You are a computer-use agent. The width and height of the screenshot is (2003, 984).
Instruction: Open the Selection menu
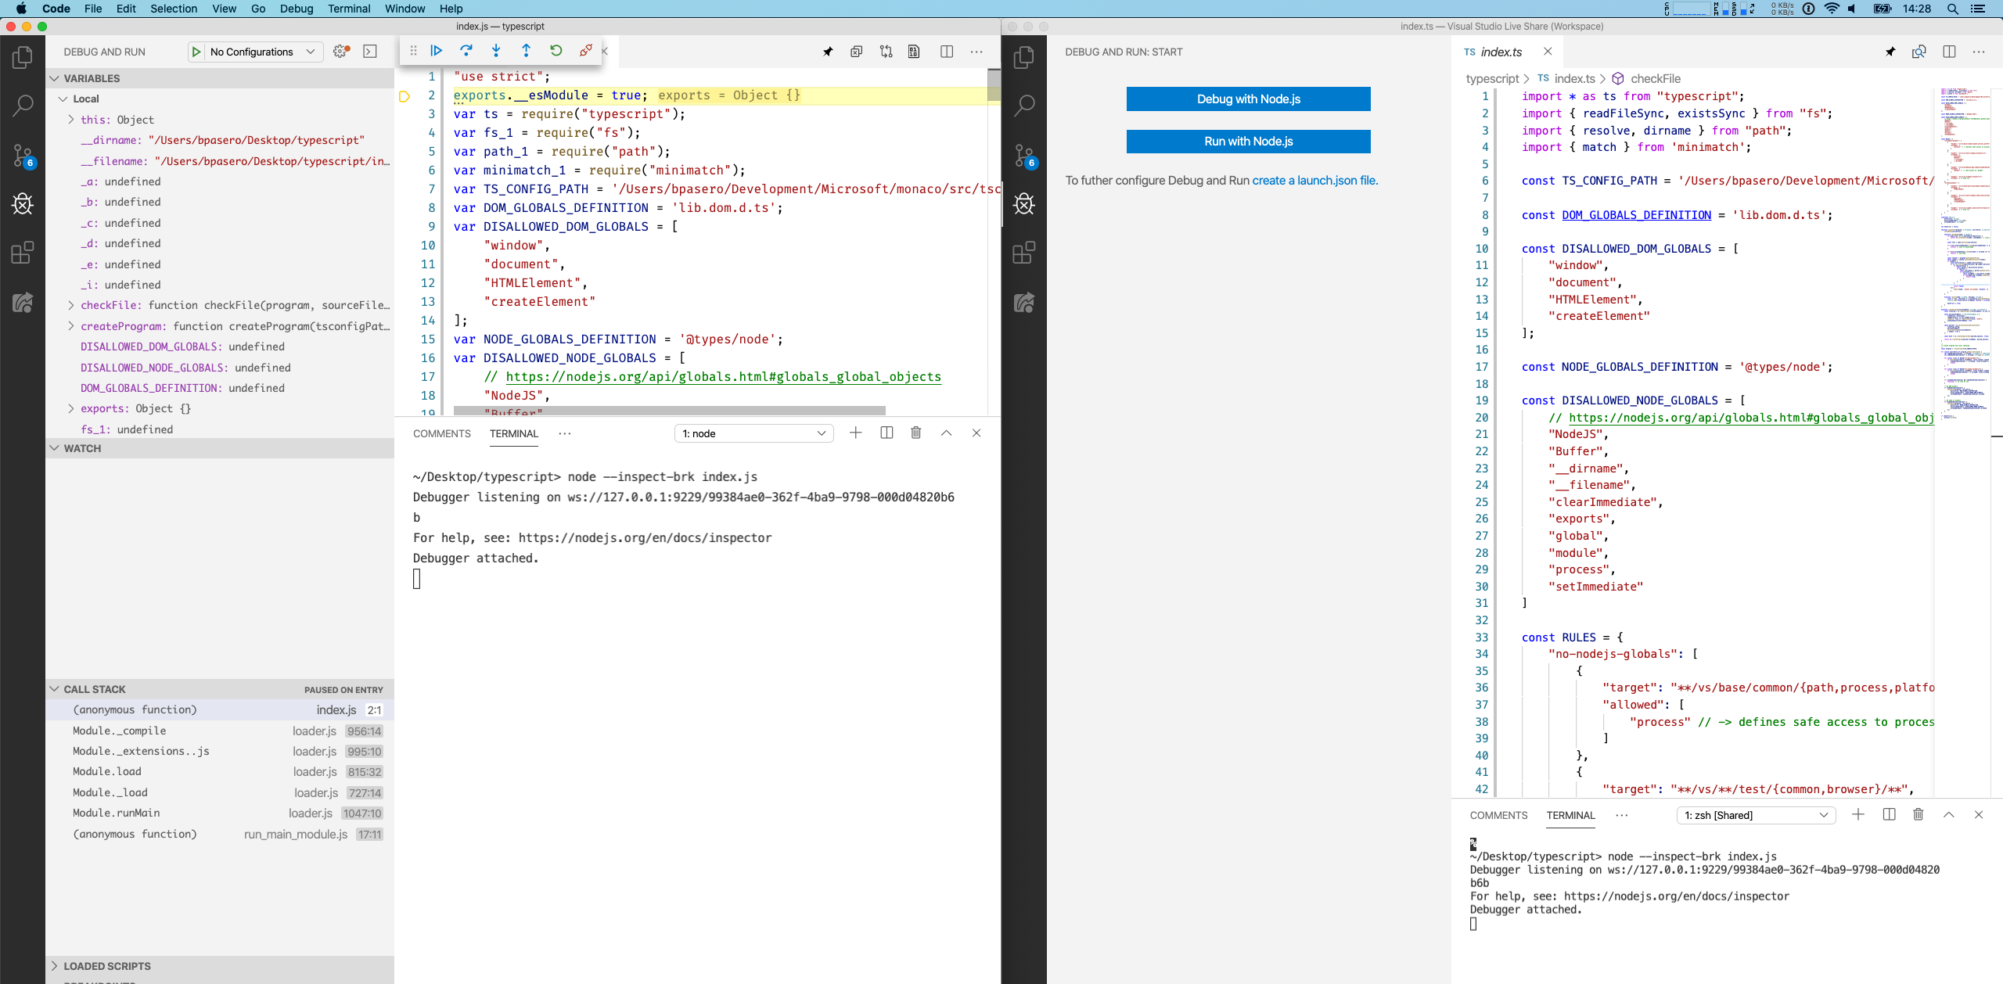(x=174, y=9)
